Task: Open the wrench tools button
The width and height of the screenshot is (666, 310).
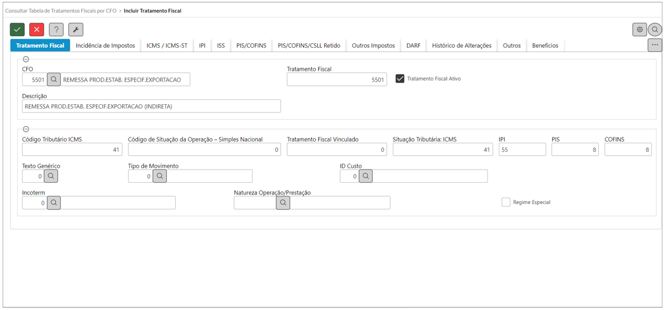Action: click(76, 29)
